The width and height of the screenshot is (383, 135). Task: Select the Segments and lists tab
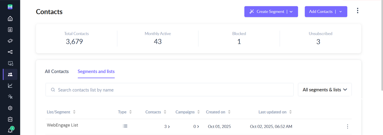point(96,71)
